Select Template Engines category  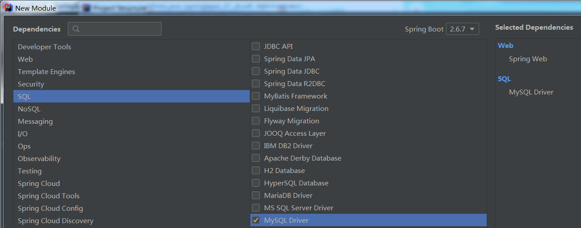tap(132, 71)
